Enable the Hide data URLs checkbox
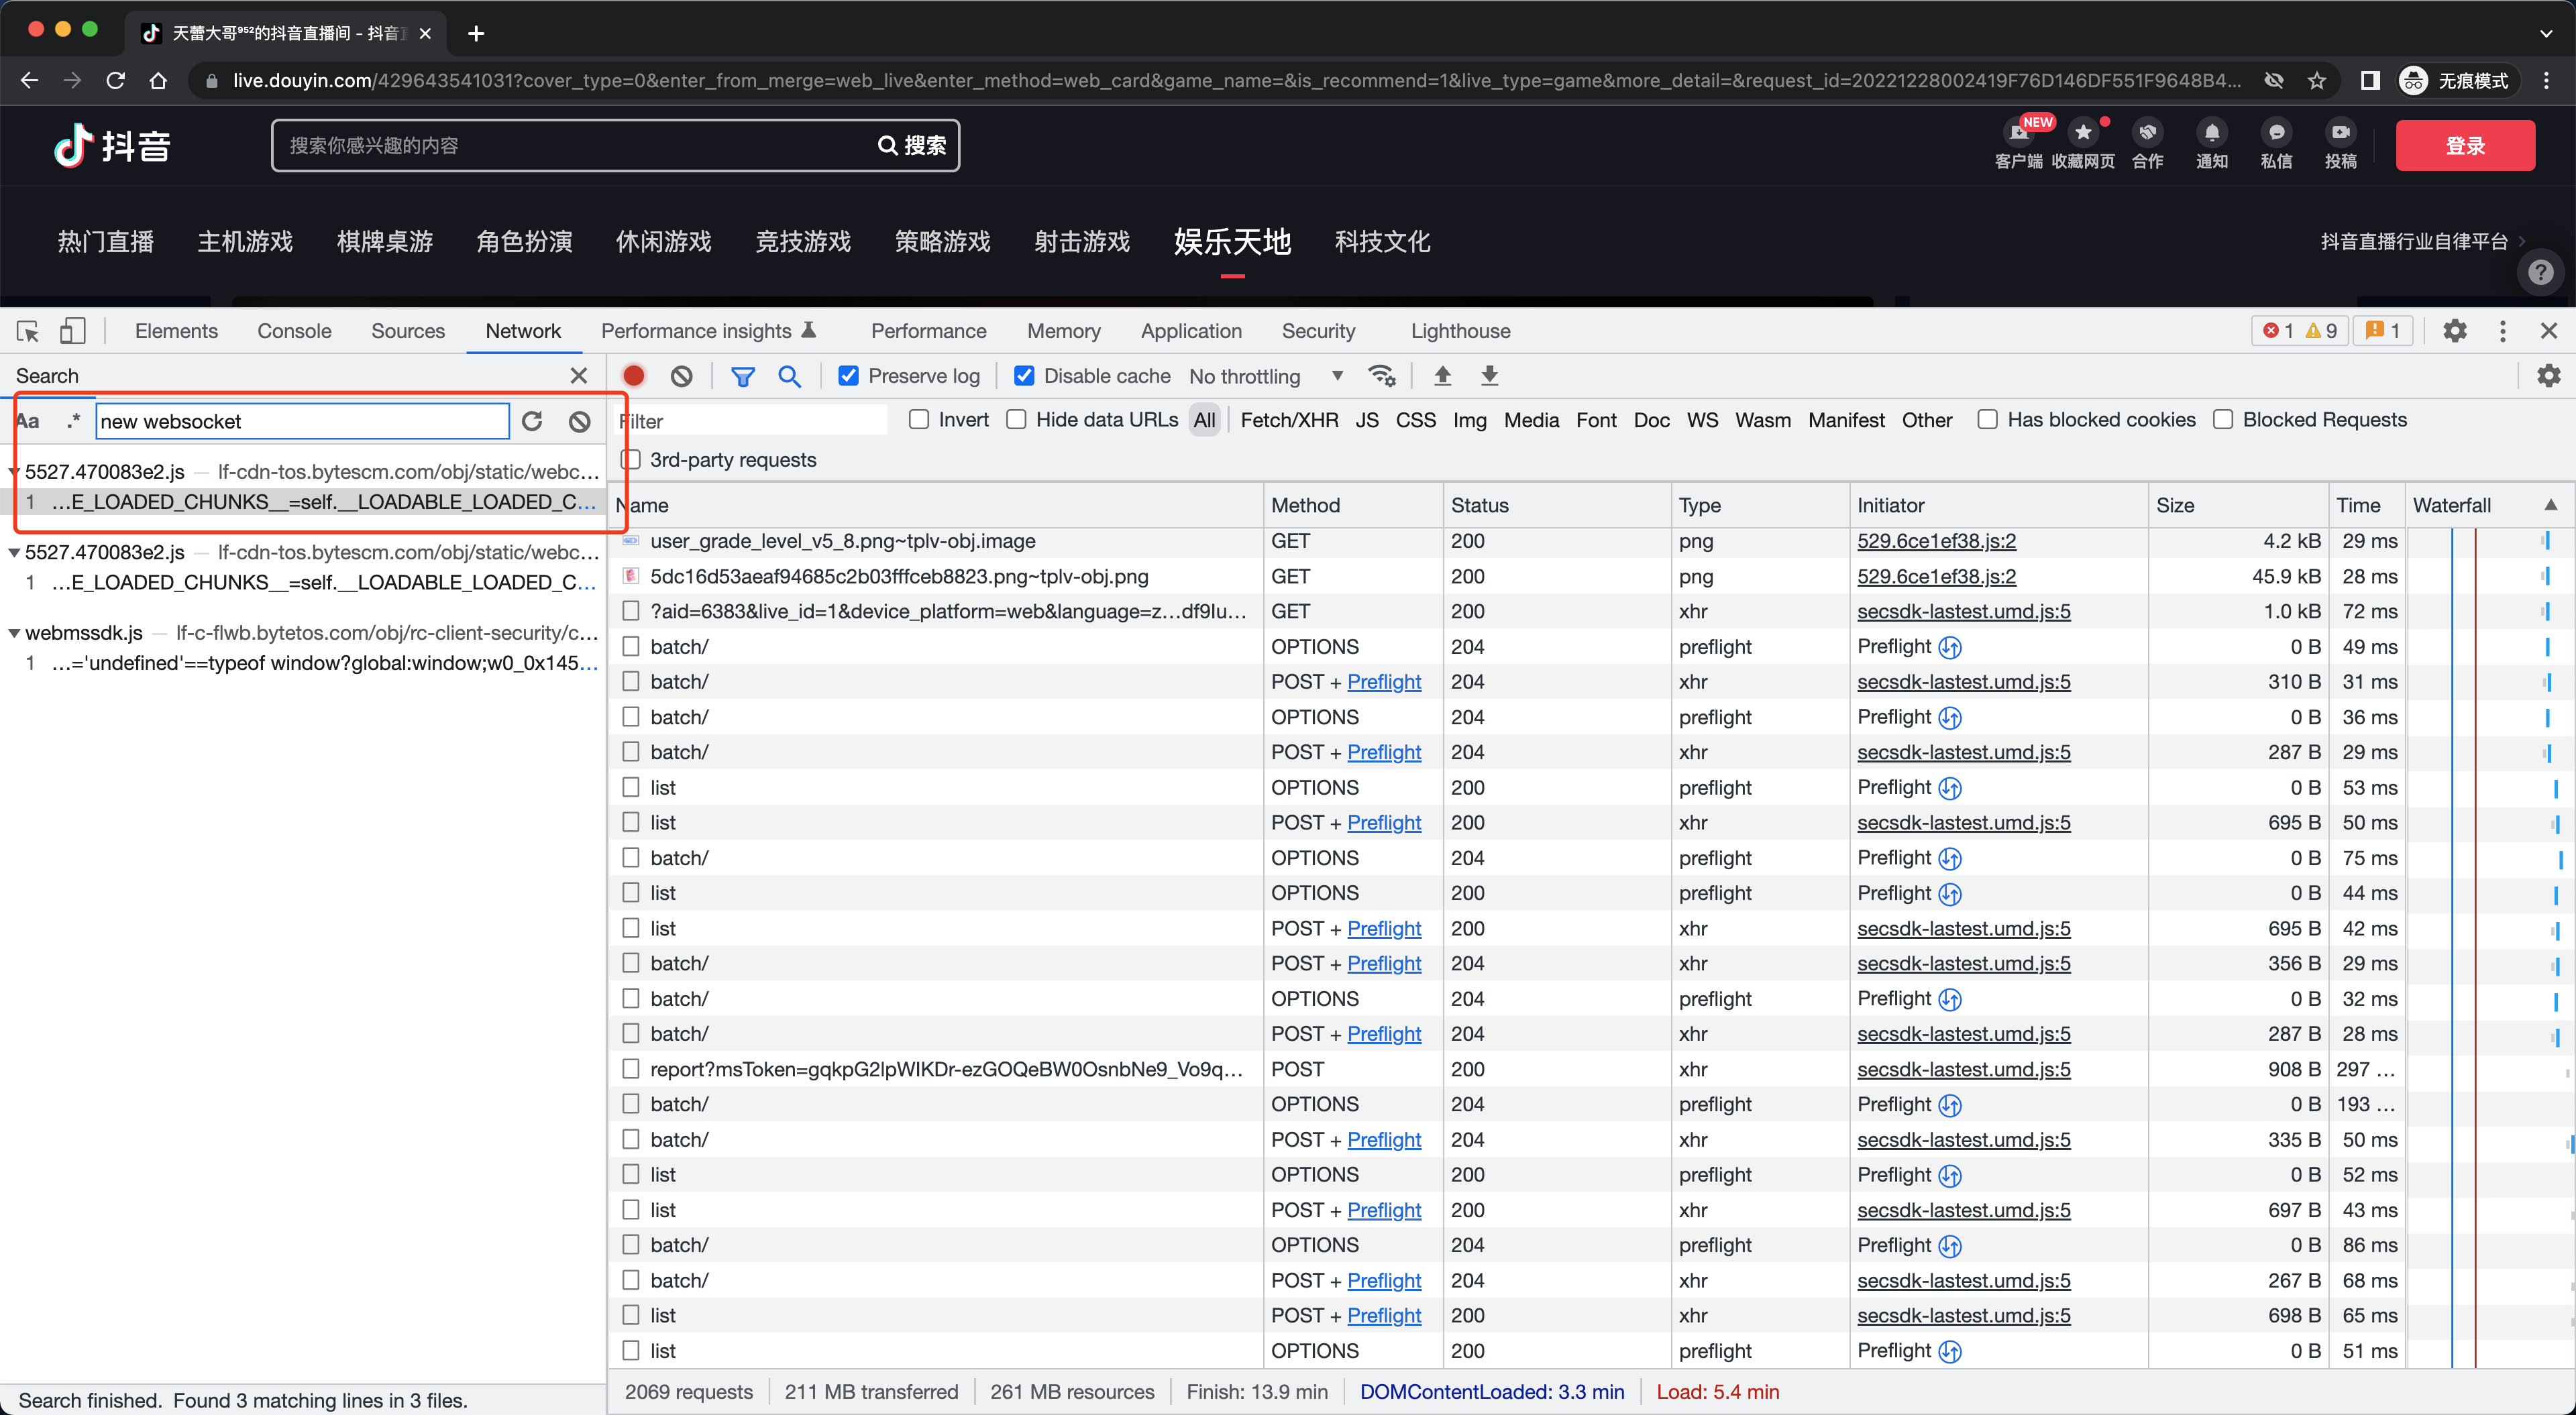This screenshot has width=2576, height=1415. [x=1016, y=420]
